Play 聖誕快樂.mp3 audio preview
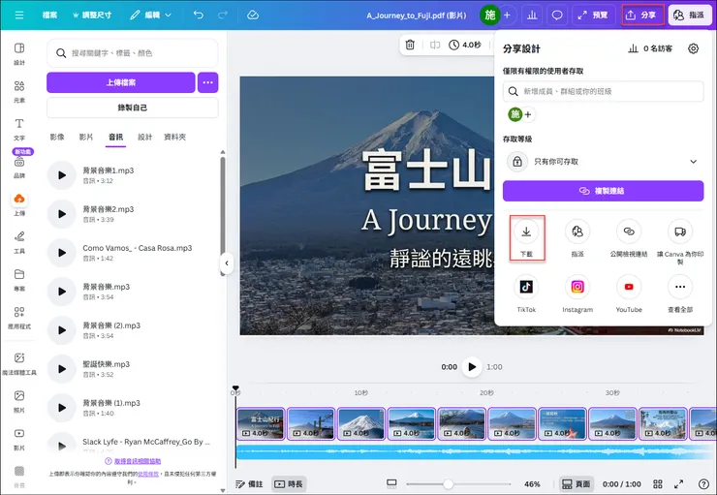717x495 pixels. [x=62, y=369]
